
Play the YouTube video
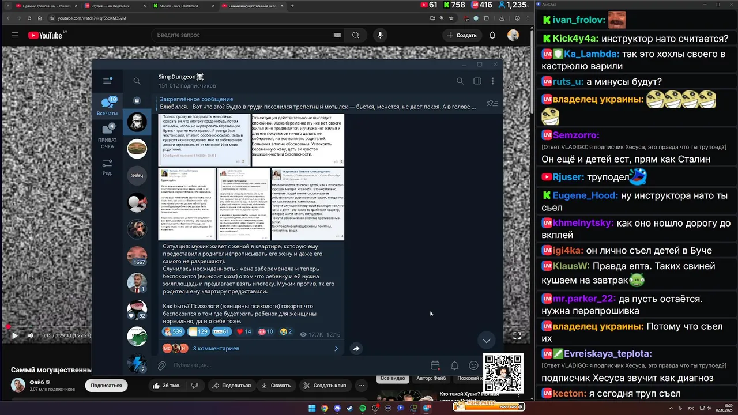[x=14, y=335]
